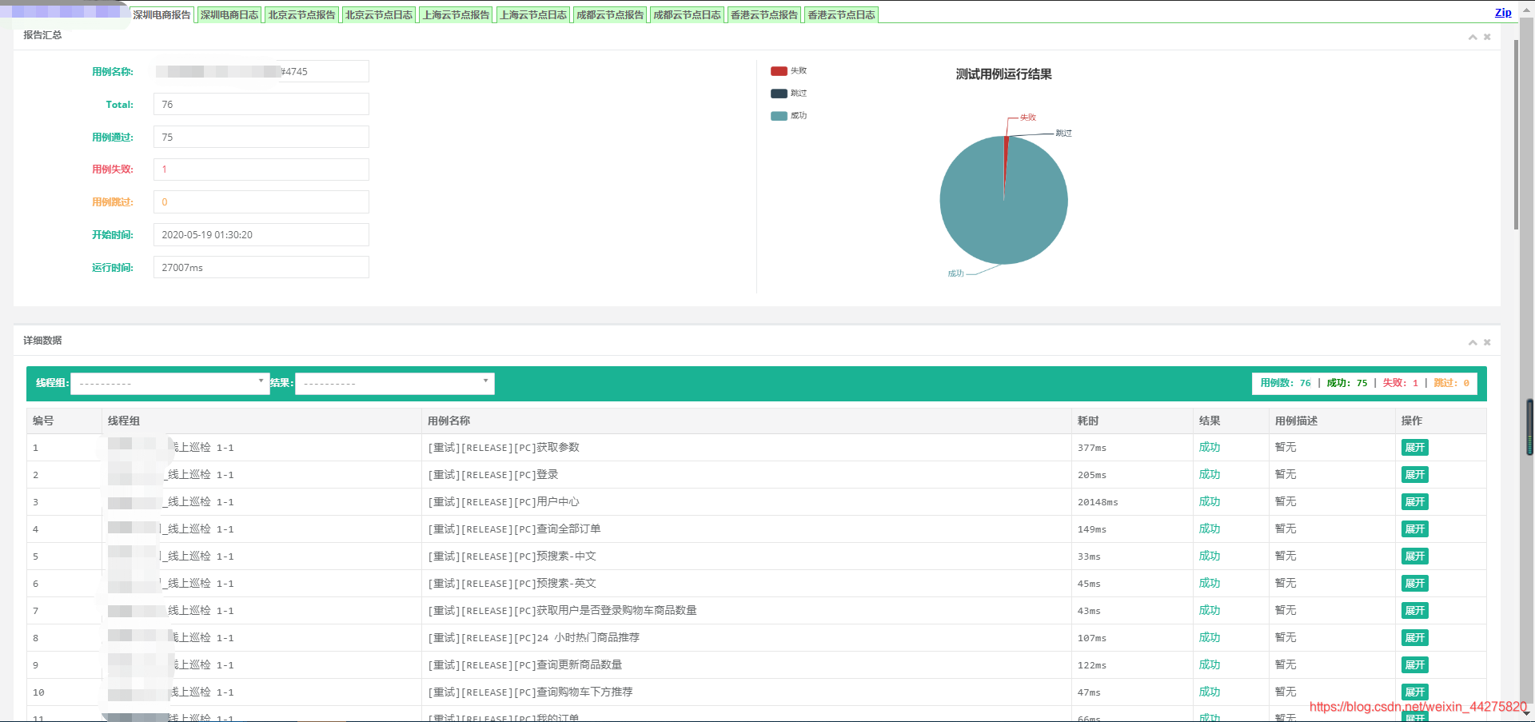Expand row 8 24小时热门商品推荐 details
The height and width of the screenshot is (722, 1535).
pyautogui.click(x=1414, y=638)
